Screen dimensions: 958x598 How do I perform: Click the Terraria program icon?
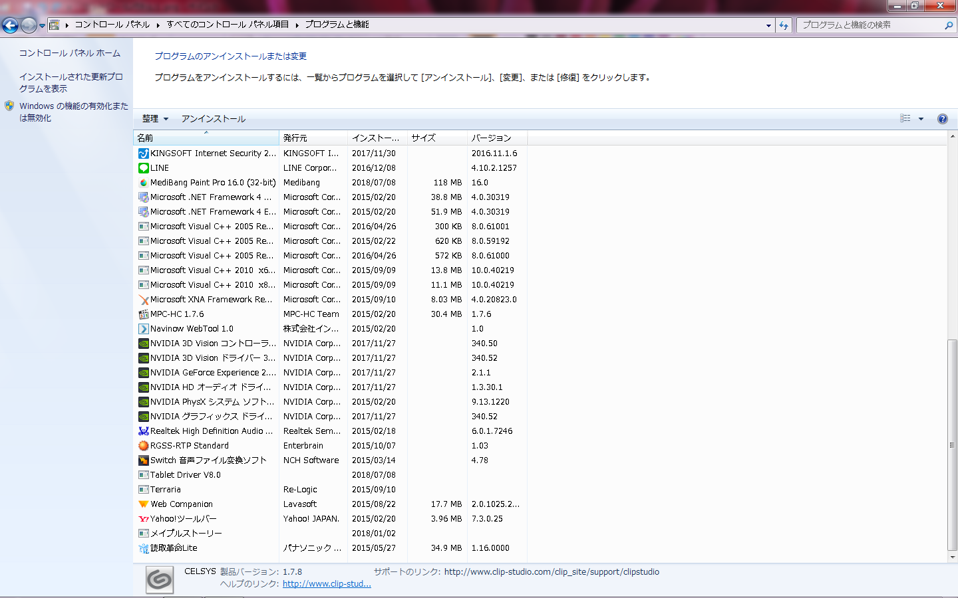pyautogui.click(x=143, y=490)
